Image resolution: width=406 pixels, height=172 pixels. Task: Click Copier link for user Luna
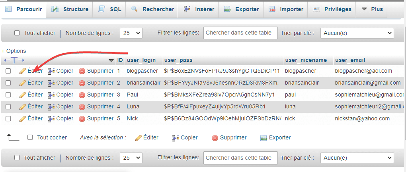tap(65, 106)
